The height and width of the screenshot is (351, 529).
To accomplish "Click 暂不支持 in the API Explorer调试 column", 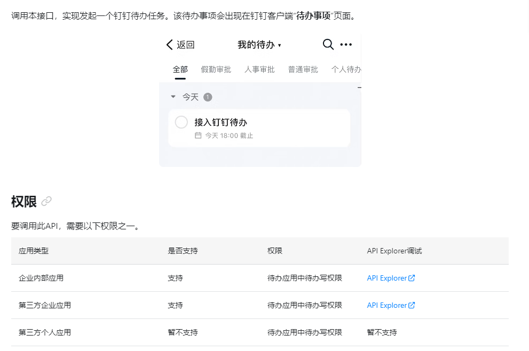I will point(382,332).
